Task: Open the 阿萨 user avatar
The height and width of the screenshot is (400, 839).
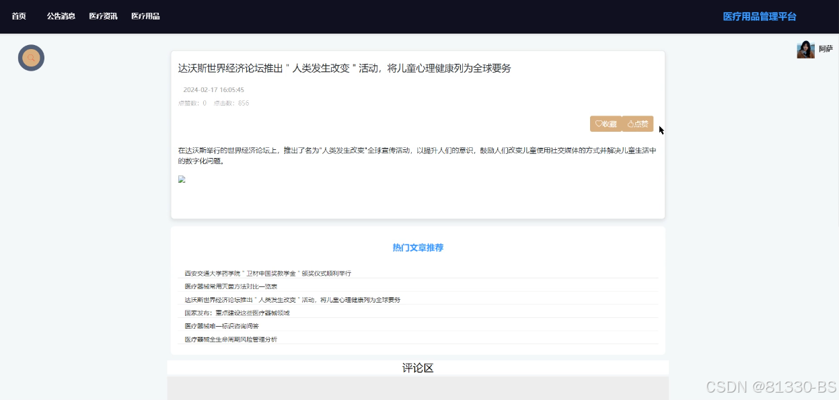Action: click(x=805, y=49)
